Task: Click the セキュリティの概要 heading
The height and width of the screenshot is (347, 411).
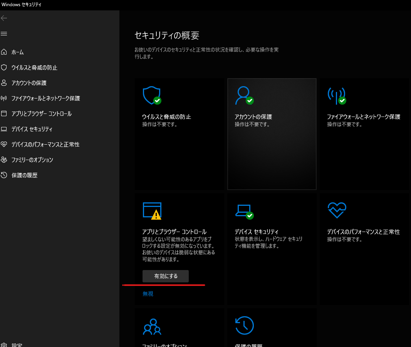Action: 167,35
